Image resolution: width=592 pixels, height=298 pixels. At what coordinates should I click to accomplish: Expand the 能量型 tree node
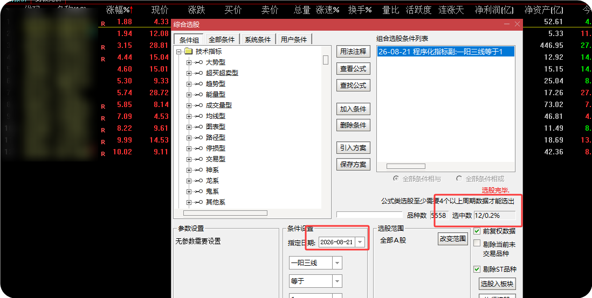189,95
